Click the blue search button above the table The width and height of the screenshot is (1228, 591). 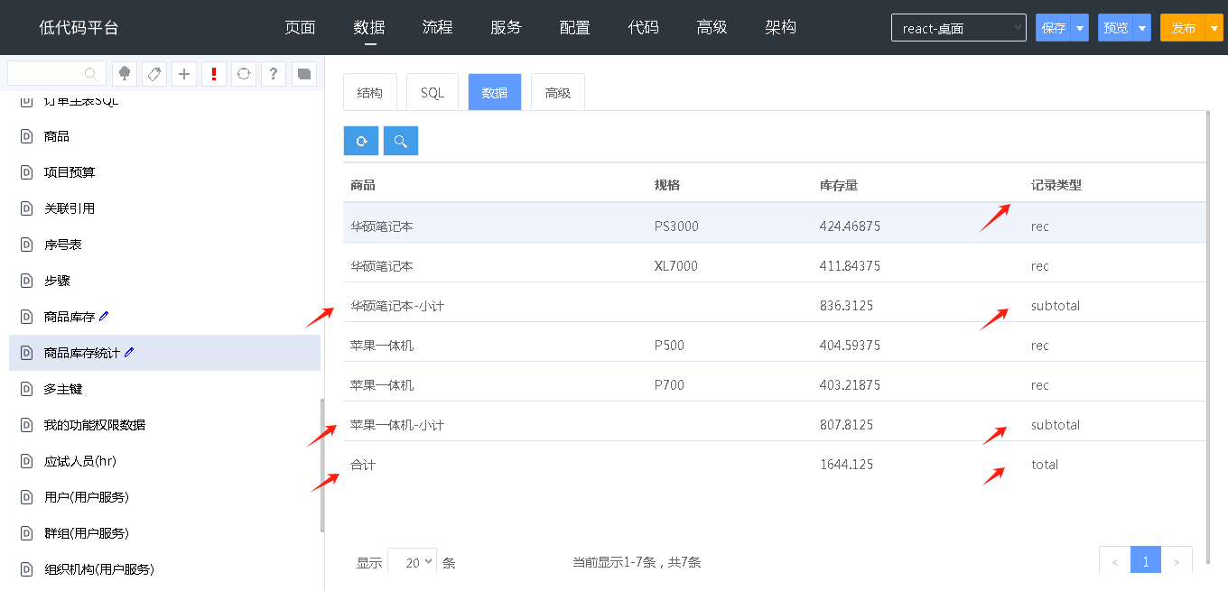(x=401, y=141)
